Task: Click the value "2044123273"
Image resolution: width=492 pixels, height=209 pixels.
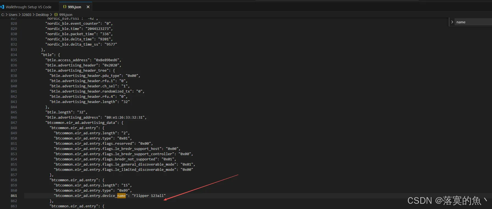Action: [98, 29]
